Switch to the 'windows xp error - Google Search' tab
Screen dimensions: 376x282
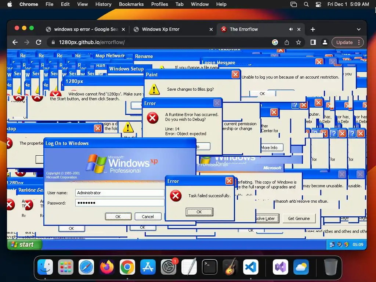[x=86, y=29]
